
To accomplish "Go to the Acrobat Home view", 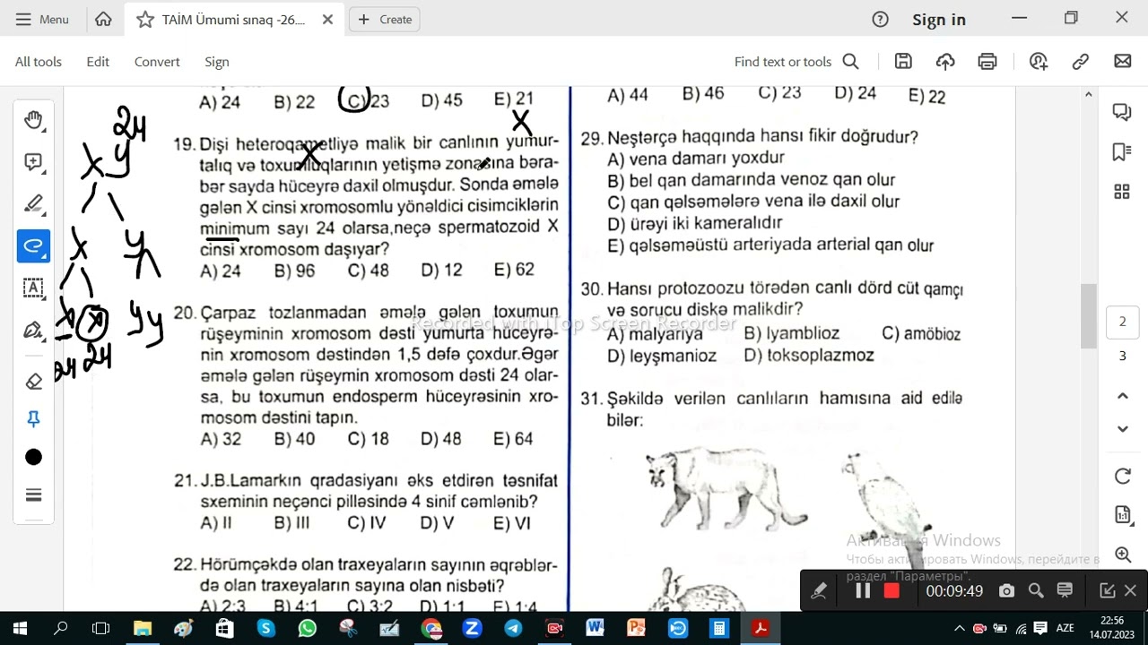I will coord(103,19).
